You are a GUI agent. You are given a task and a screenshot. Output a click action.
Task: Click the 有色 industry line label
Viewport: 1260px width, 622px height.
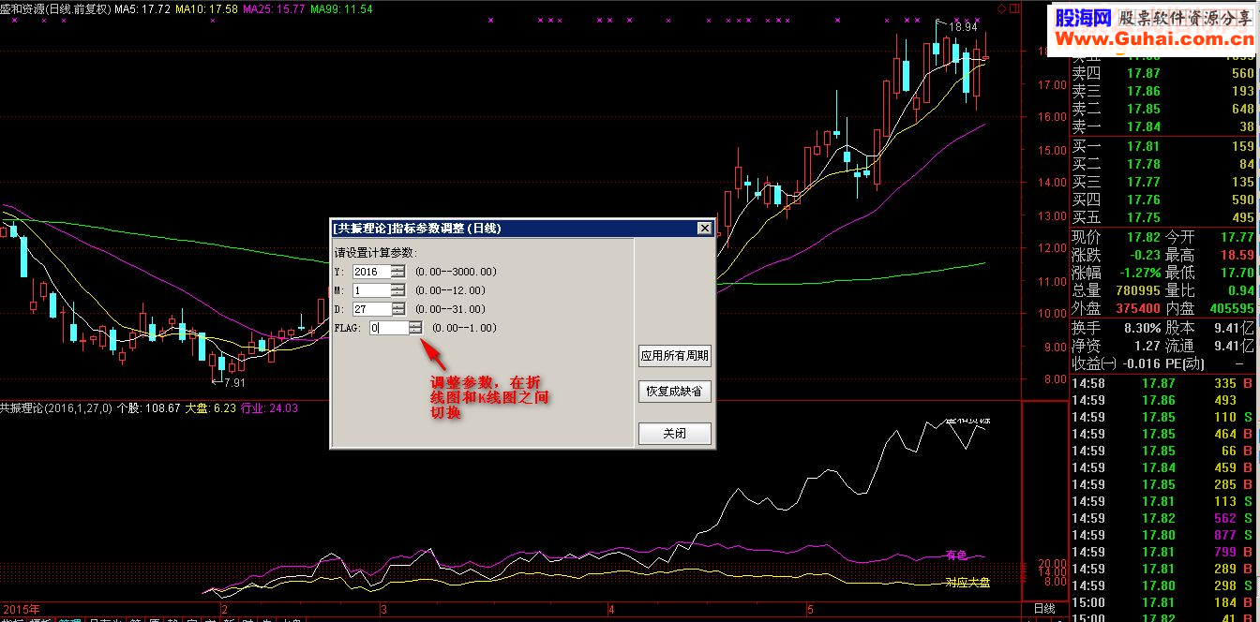click(956, 555)
